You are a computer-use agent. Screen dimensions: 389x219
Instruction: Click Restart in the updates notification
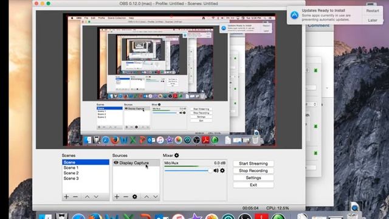click(373, 11)
